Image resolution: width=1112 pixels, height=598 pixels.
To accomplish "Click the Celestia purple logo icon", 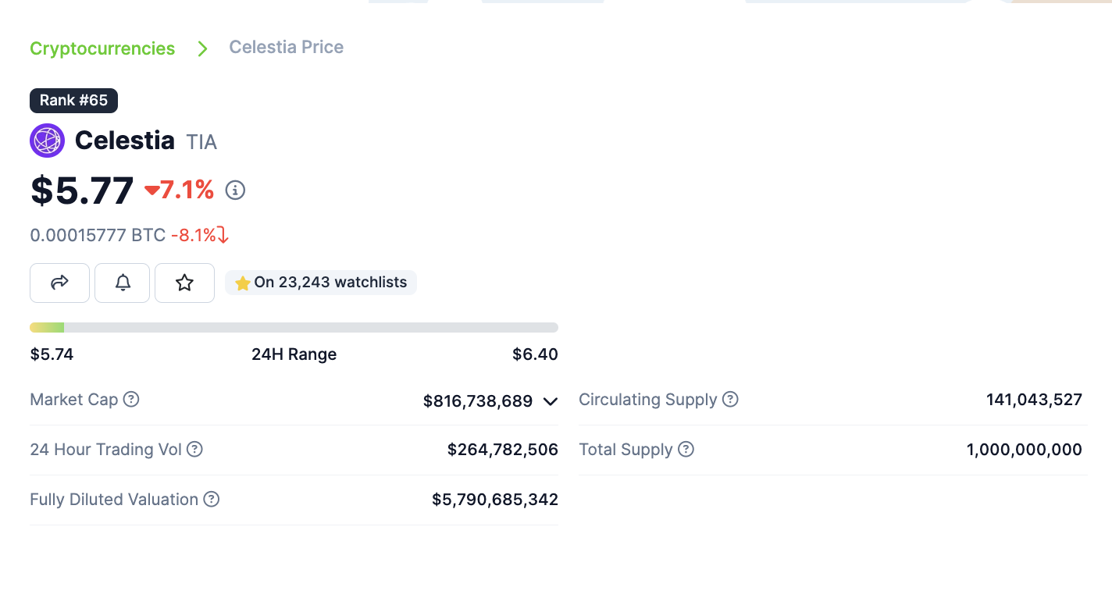I will click(x=47, y=141).
